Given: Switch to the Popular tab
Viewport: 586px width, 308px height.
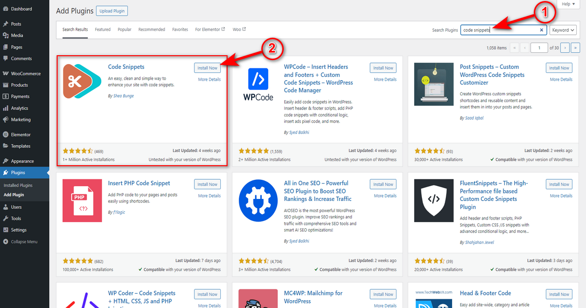Looking at the screenshot, I should pyautogui.click(x=125, y=29).
